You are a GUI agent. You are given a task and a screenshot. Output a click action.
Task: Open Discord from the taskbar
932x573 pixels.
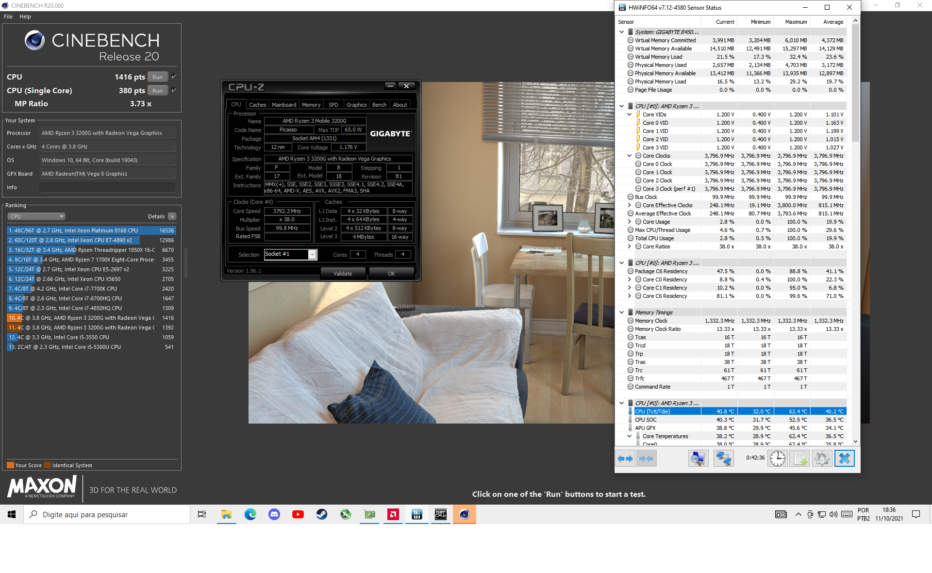click(x=274, y=514)
